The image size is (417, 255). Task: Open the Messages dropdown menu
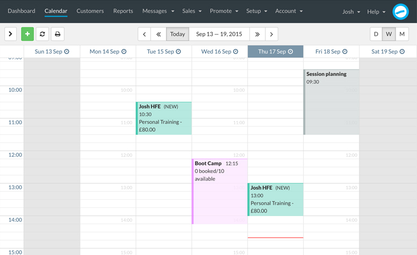(158, 11)
